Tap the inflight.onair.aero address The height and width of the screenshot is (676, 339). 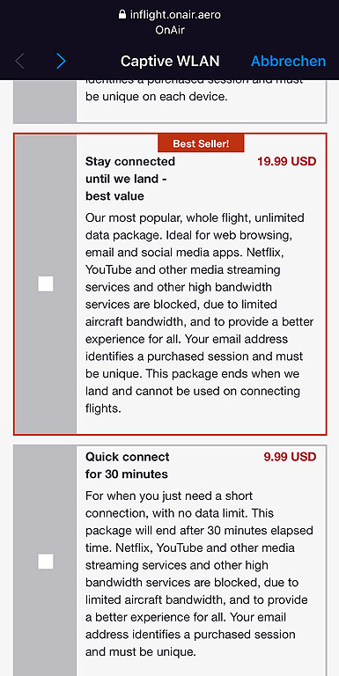coord(175,15)
